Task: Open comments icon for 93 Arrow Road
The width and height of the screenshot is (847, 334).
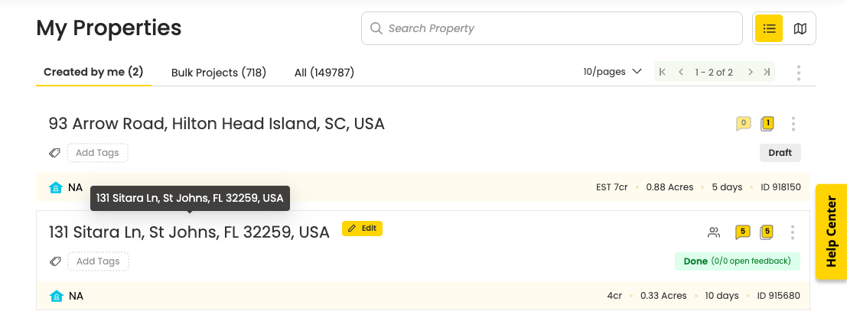Action: (x=743, y=124)
